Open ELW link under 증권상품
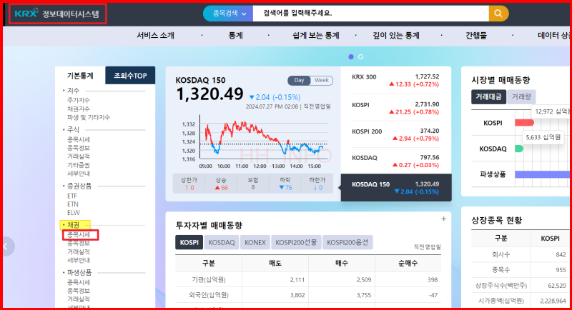The height and width of the screenshot is (310, 572). click(x=74, y=213)
